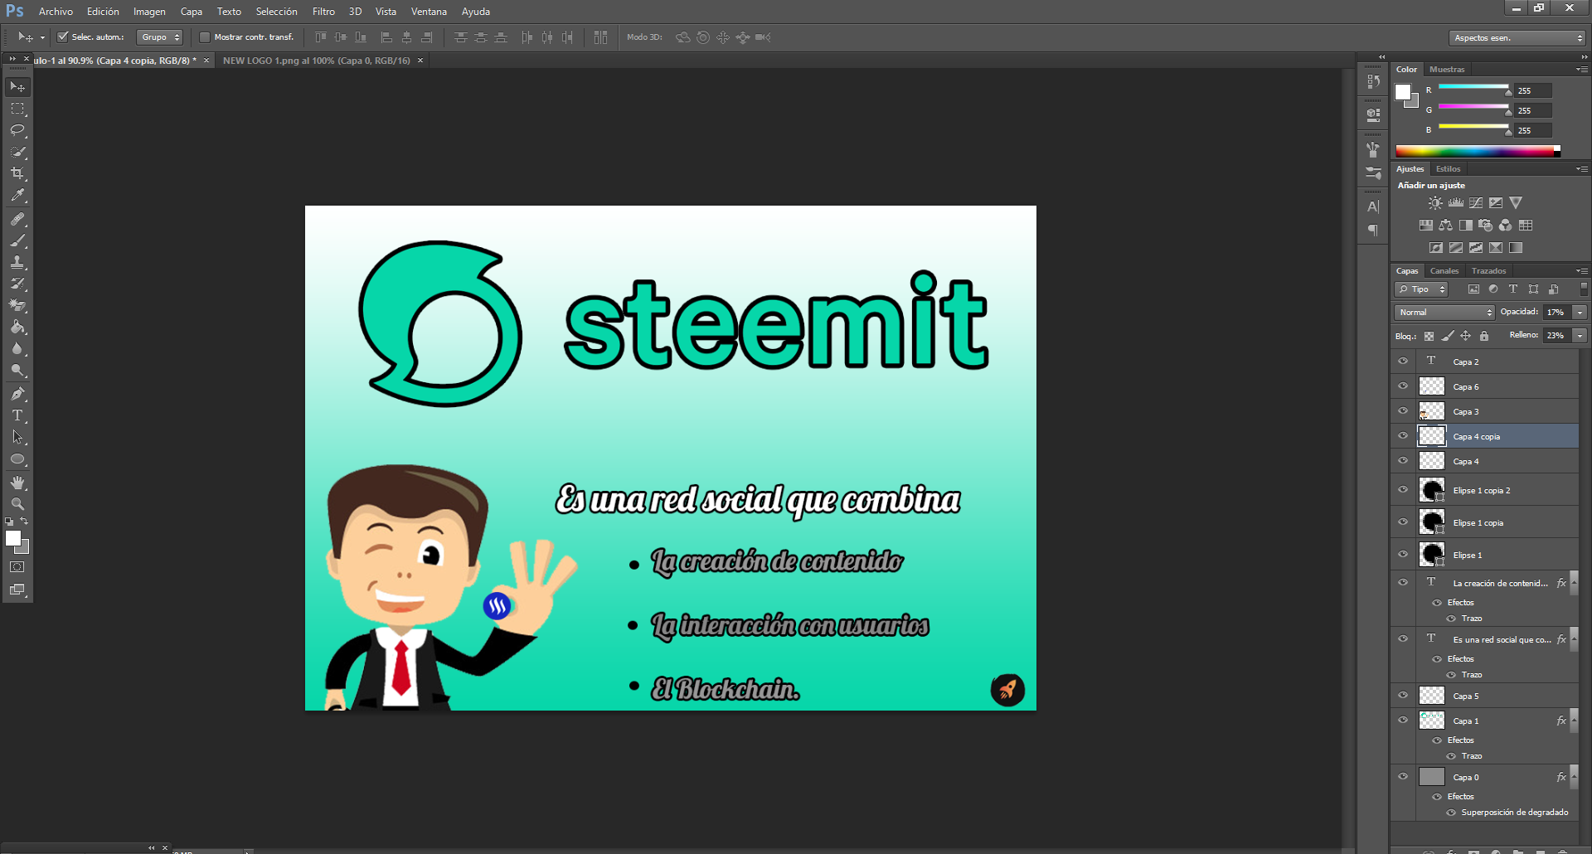Open the Archivo menu

point(56,12)
